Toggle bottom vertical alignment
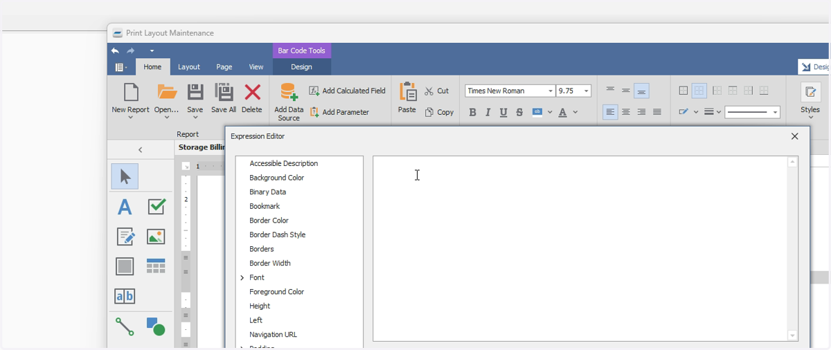 click(x=642, y=91)
